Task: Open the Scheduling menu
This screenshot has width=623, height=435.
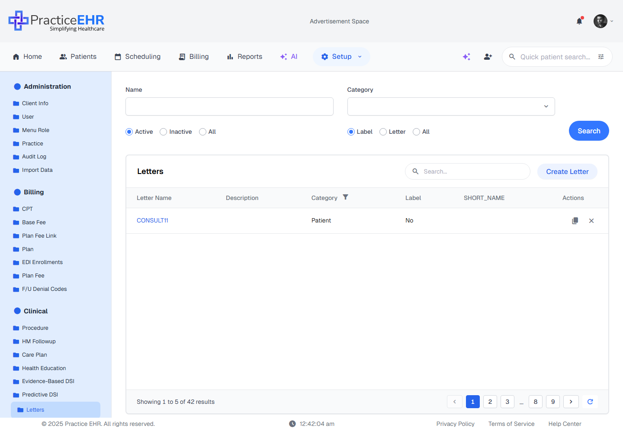Action: 138,57
